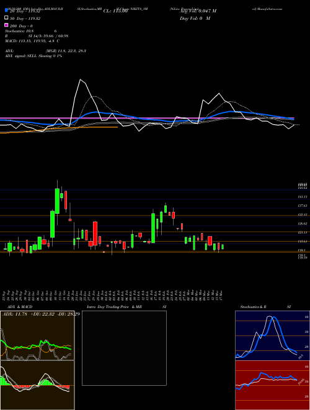Open the MACD histogram chart panel

(37, 385)
